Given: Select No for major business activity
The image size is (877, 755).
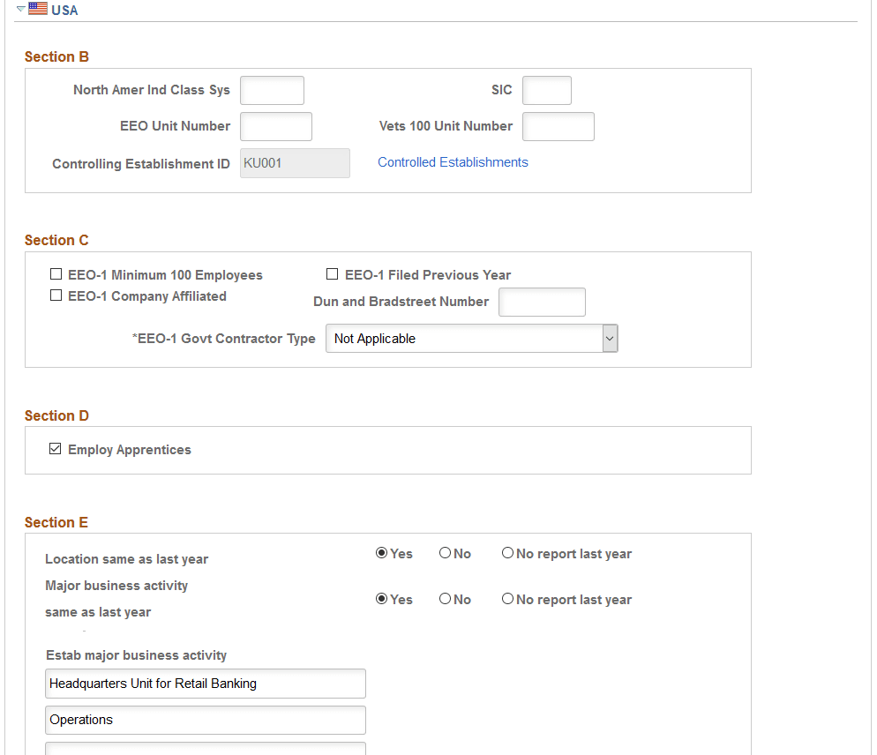Looking at the screenshot, I should (x=446, y=598).
